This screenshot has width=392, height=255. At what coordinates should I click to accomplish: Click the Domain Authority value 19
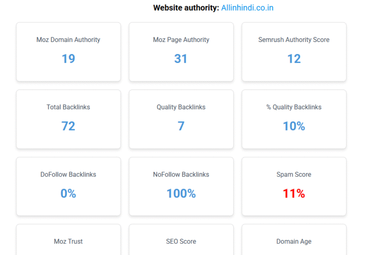[x=68, y=59]
